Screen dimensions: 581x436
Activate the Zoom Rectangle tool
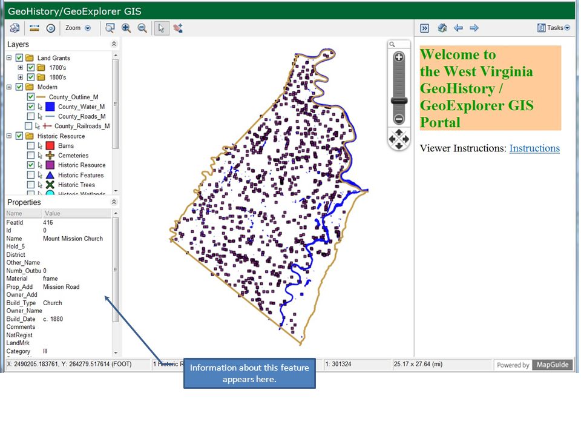tap(110, 28)
